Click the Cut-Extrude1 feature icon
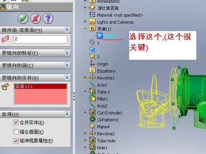 (92, 112)
